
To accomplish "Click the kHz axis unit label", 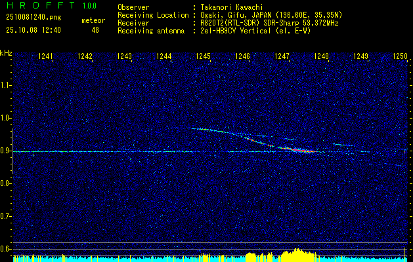I will [6, 53].
